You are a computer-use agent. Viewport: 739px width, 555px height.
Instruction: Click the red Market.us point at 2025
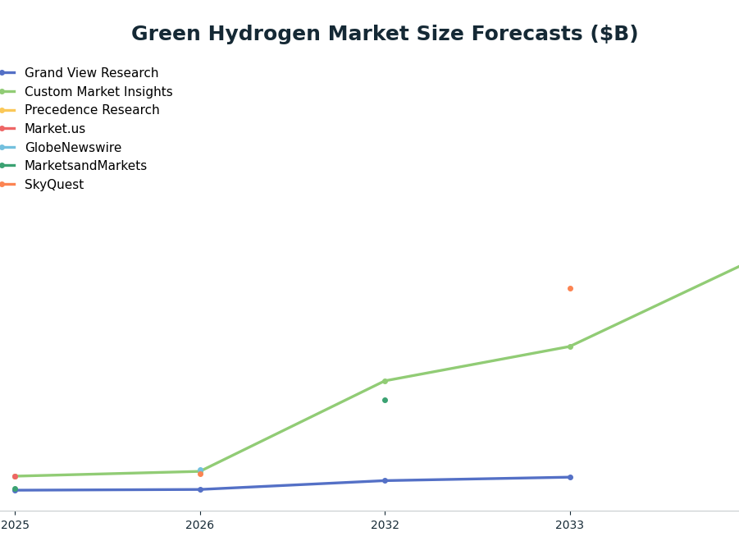coord(15,476)
